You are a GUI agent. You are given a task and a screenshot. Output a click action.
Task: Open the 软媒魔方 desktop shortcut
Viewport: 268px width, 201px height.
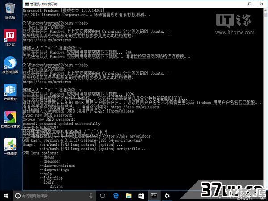point(10,92)
